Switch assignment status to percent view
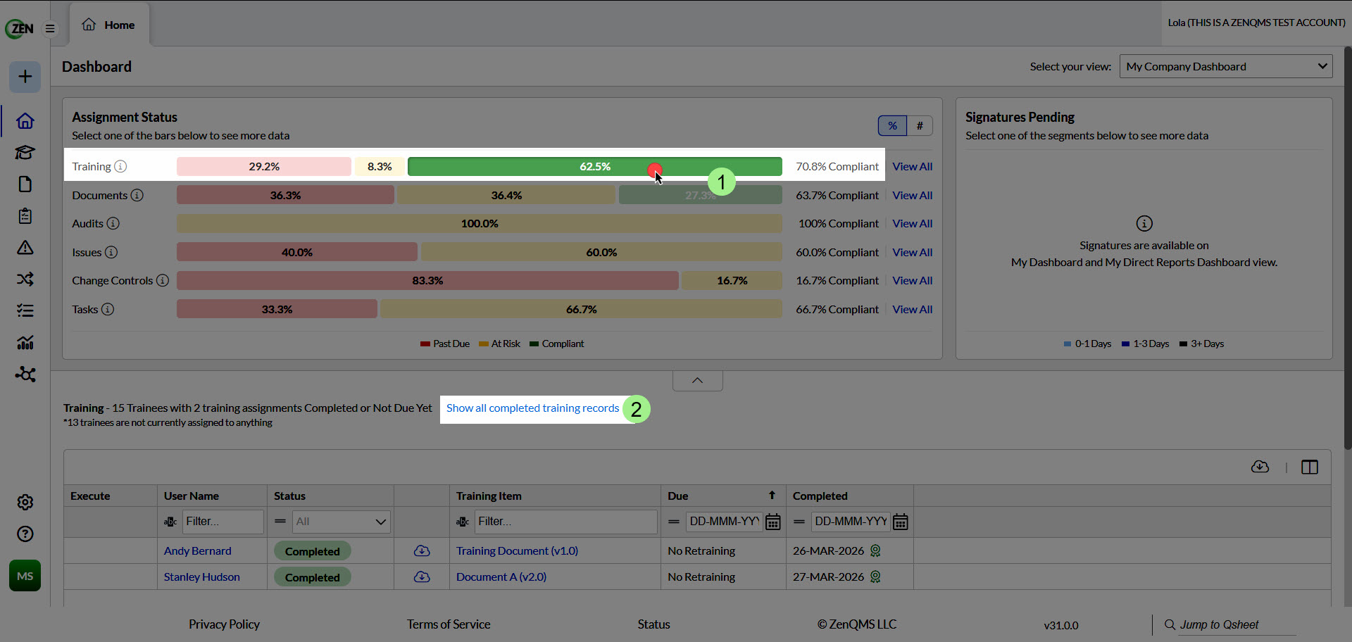This screenshot has width=1352, height=642. click(892, 125)
